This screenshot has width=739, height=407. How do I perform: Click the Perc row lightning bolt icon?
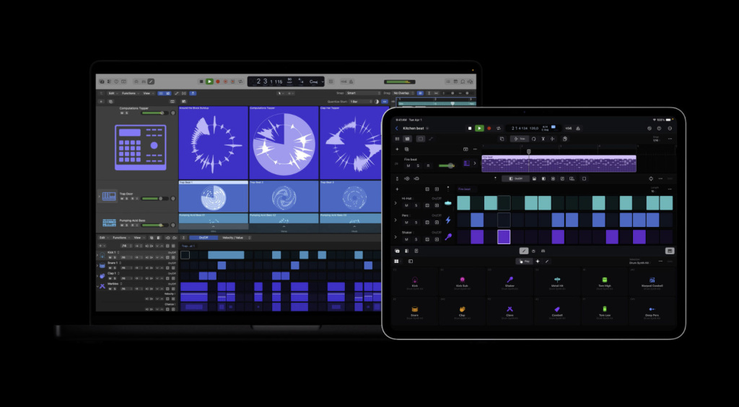(448, 220)
